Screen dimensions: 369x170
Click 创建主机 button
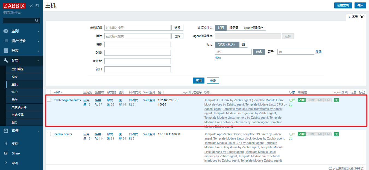click(343, 5)
